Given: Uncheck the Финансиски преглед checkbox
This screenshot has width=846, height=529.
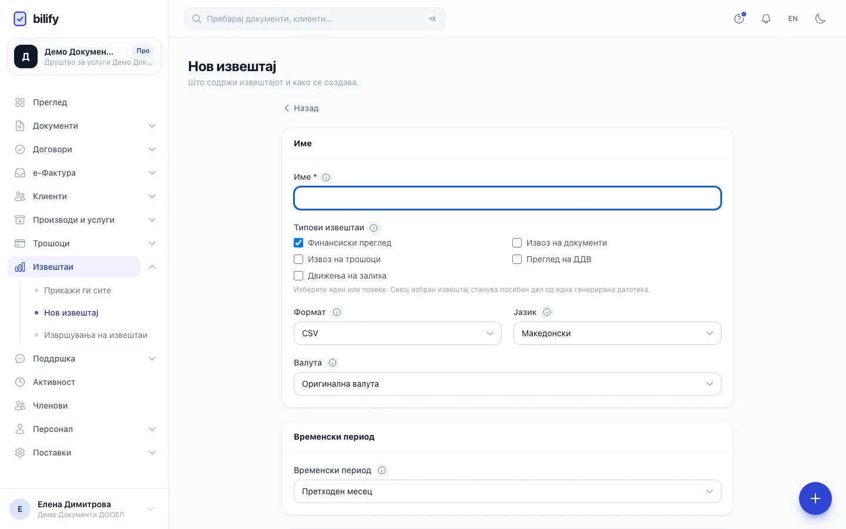Looking at the screenshot, I should click(x=298, y=243).
